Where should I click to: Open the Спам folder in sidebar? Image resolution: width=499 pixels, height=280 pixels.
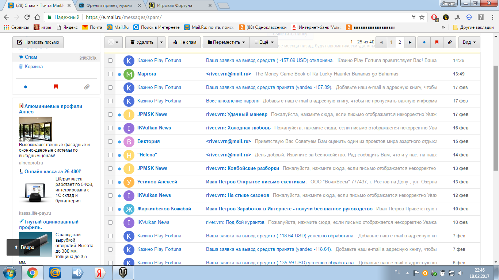(x=31, y=57)
